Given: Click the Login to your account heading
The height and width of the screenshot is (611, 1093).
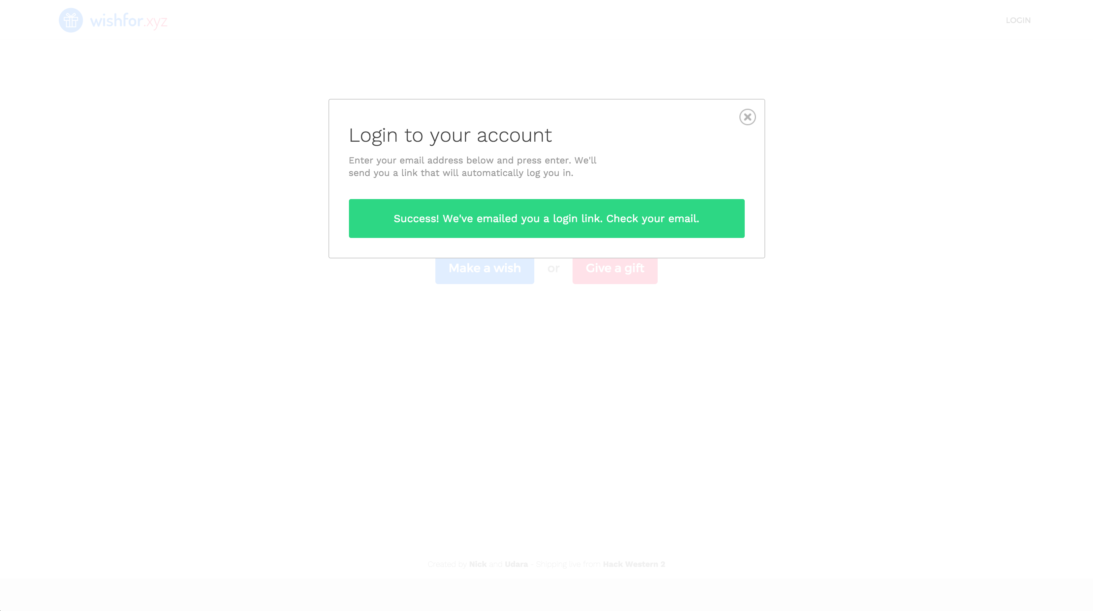Looking at the screenshot, I should 450,136.
